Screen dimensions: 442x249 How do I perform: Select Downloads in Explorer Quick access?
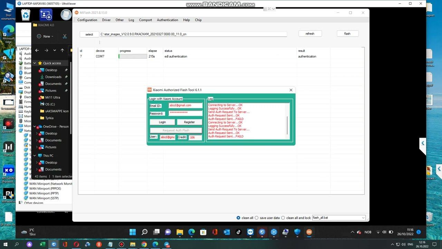pyautogui.click(x=53, y=77)
